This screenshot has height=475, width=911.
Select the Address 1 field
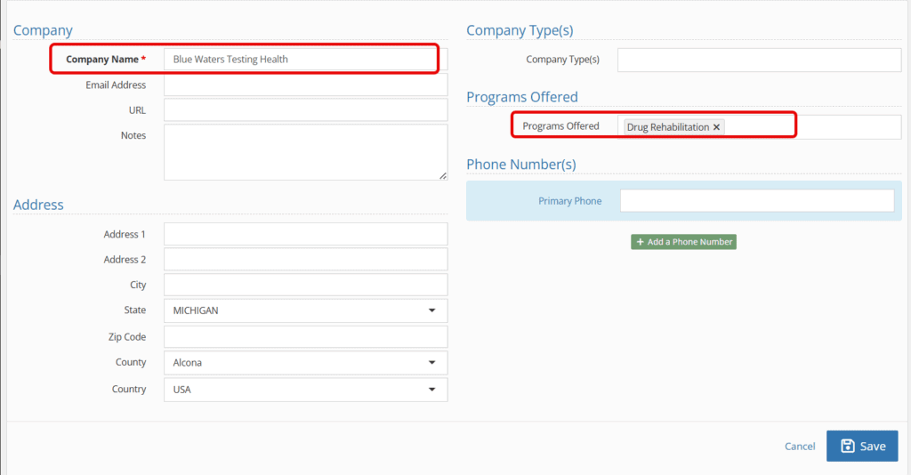point(306,234)
